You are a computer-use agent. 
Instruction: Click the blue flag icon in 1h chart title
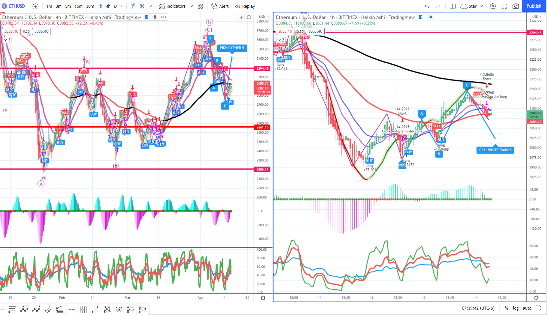tap(420, 17)
